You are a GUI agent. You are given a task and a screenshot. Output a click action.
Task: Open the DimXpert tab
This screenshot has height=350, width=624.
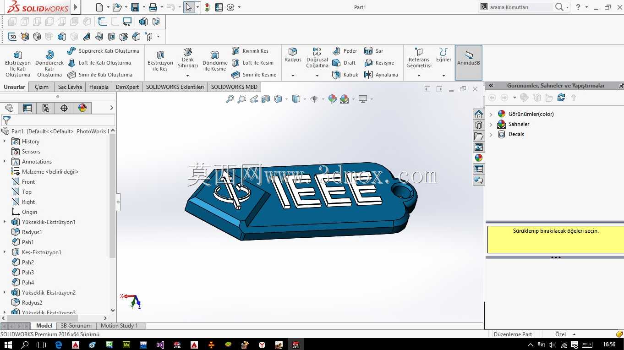pyautogui.click(x=127, y=87)
